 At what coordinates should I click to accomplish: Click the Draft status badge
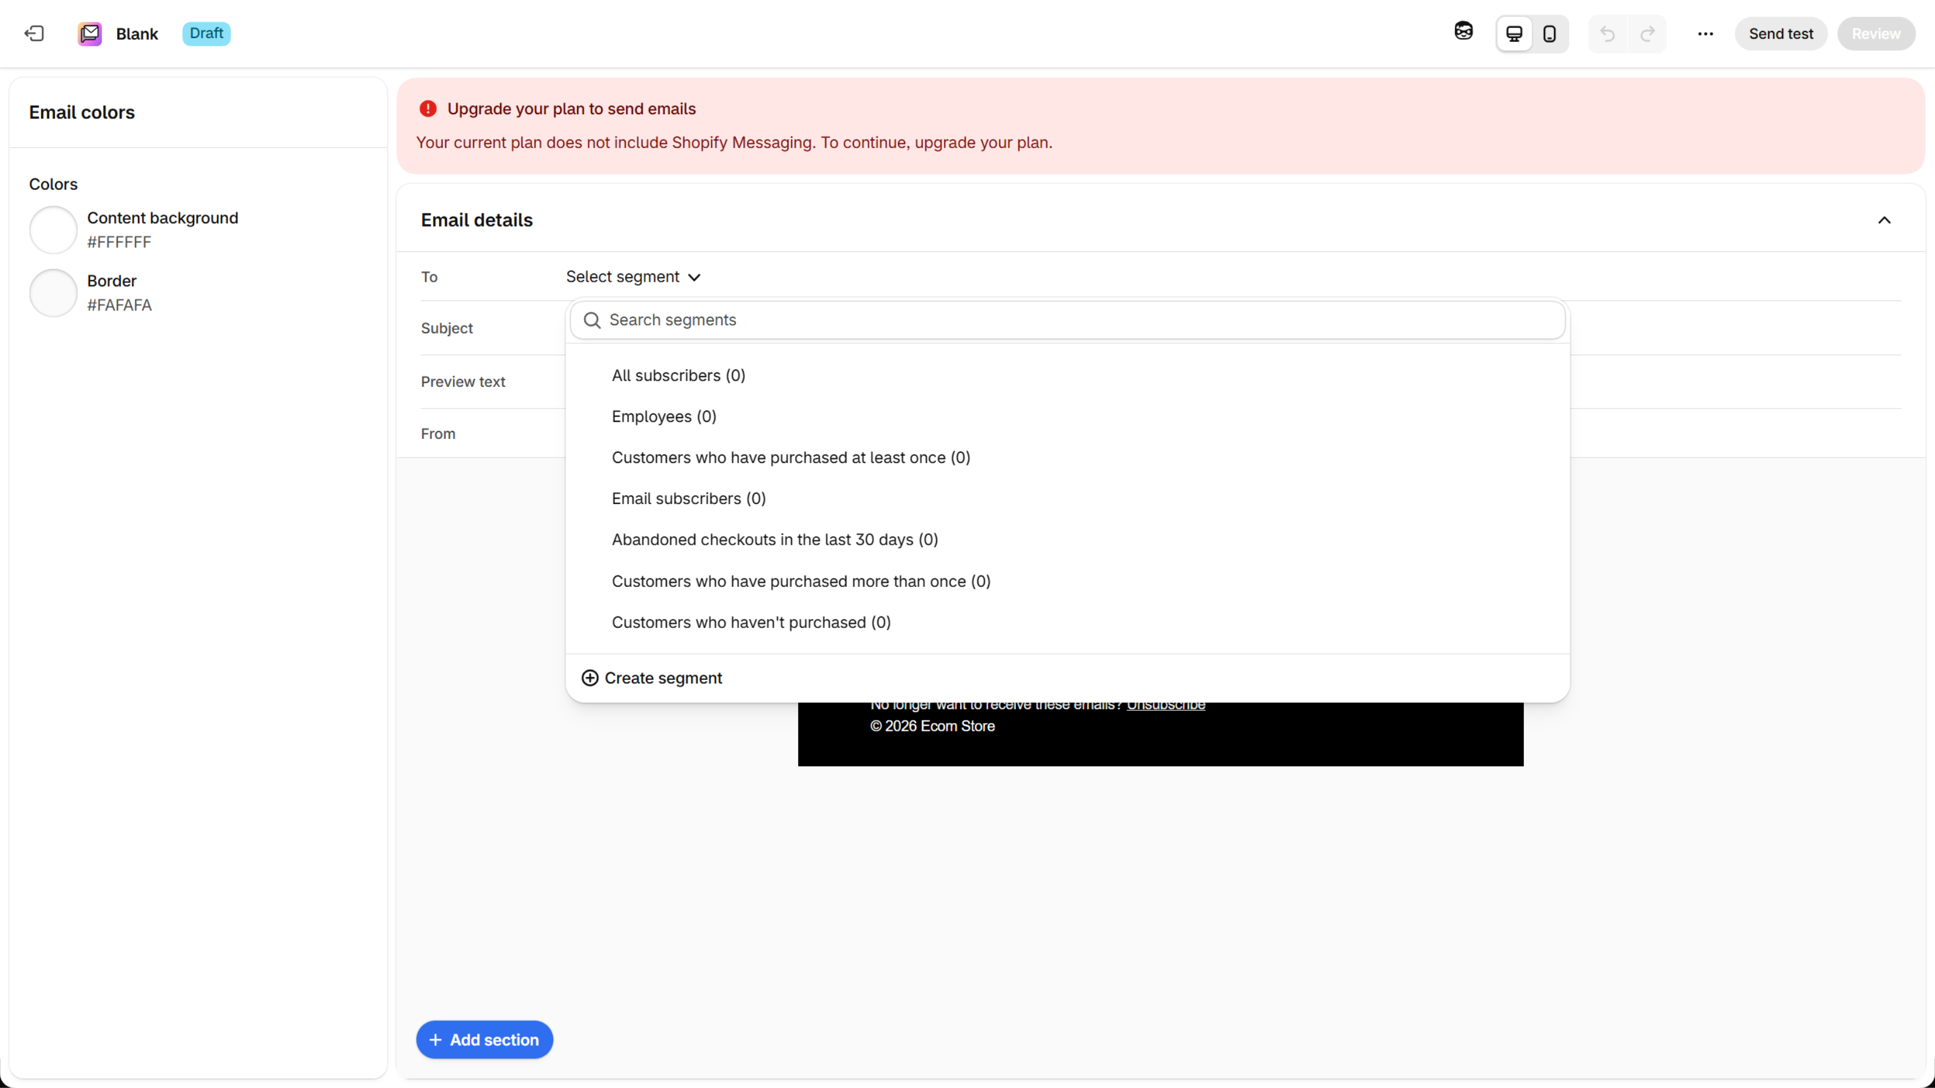point(206,33)
